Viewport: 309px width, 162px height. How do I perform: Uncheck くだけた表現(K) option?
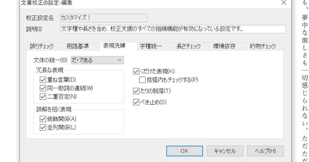136,71
